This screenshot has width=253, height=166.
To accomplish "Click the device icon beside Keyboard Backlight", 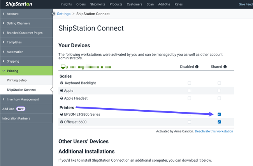I will tap(61, 83).
